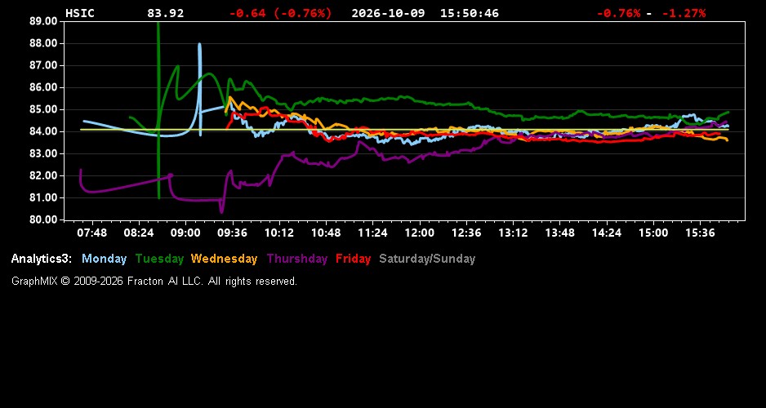This screenshot has width=766, height=408.
Task: Click the 83.00 y-axis label
Action: (x=43, y=153)
